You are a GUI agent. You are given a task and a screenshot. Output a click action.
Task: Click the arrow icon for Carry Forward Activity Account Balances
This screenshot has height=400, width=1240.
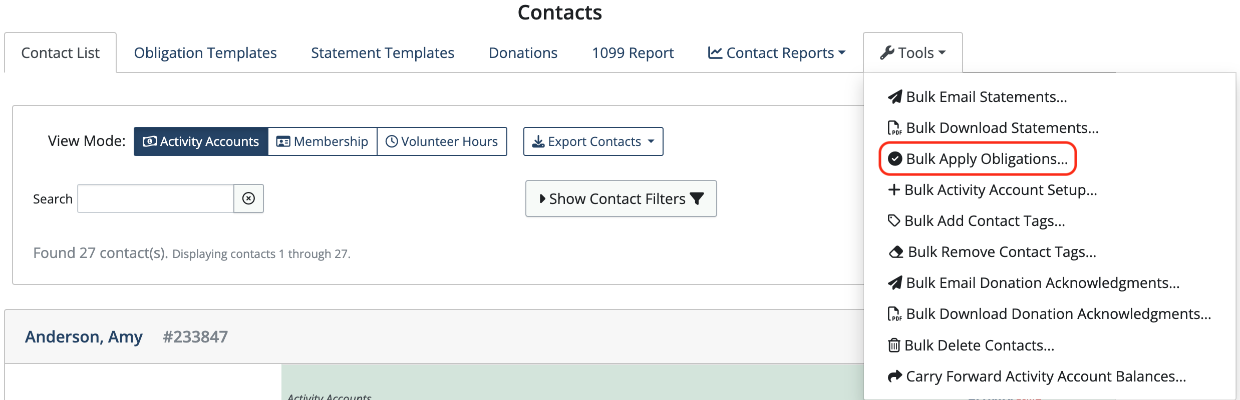click(895, 376)
